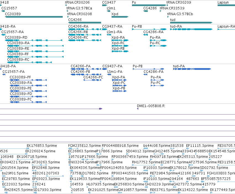Select transcript Lapsyn-RA label
Viewport: 235px width, 194px height.
pos(226,26)
